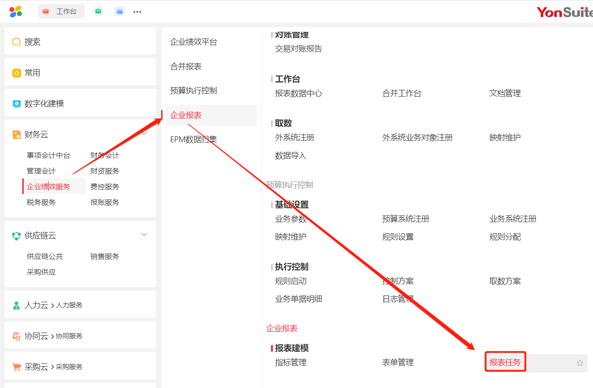The image size is (593, 388).
Task: Select EPM数据归集 in middle menu
Action: (x=194, y=139)
